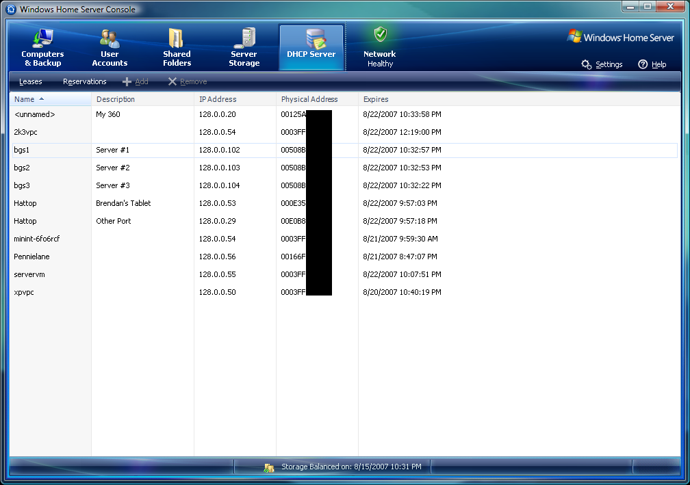Open the Shared Folders icon
Image resolution: width=690 pixels, height=485 pixels.
click(x=176, y=38)
